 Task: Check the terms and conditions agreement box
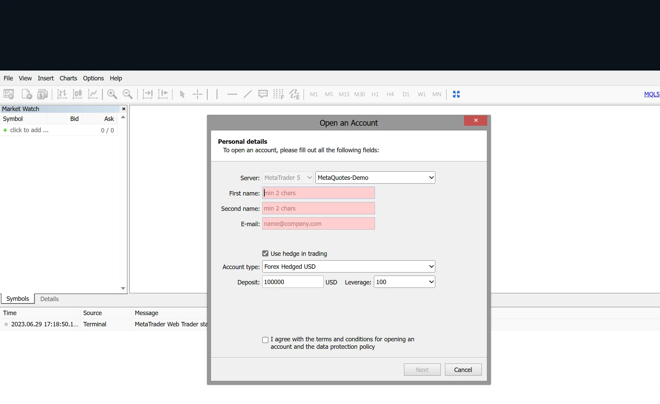265,340
